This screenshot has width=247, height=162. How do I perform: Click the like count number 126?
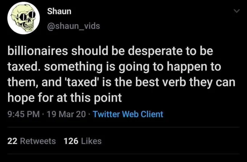pyautogui.click(x=71, y=141)
